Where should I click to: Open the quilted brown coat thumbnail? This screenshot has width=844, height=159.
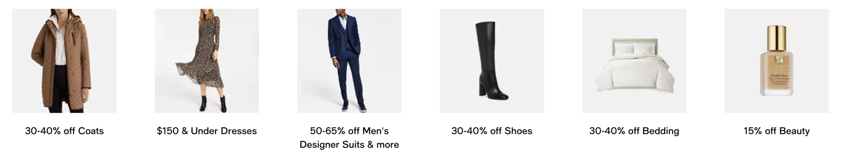point(64,61)
